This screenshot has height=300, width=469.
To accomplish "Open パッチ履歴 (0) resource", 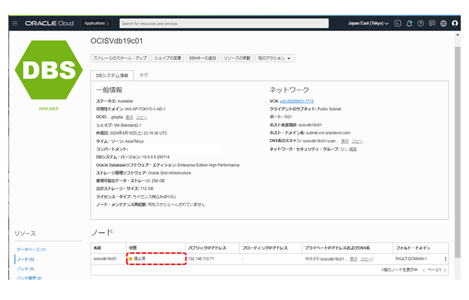I will click(x=29, y=278).
